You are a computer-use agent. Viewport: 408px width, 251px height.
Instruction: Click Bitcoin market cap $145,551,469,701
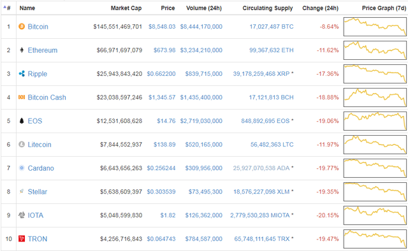pyautogui.click(x=117, y=27)
